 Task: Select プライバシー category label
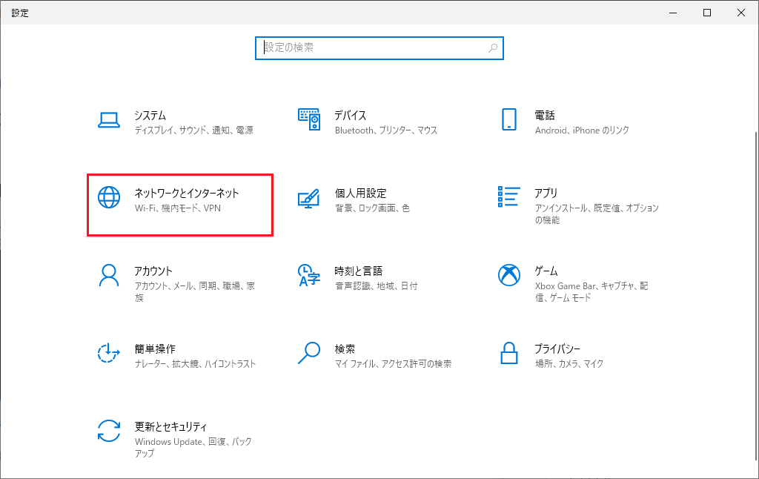click(x=557, y=348)
